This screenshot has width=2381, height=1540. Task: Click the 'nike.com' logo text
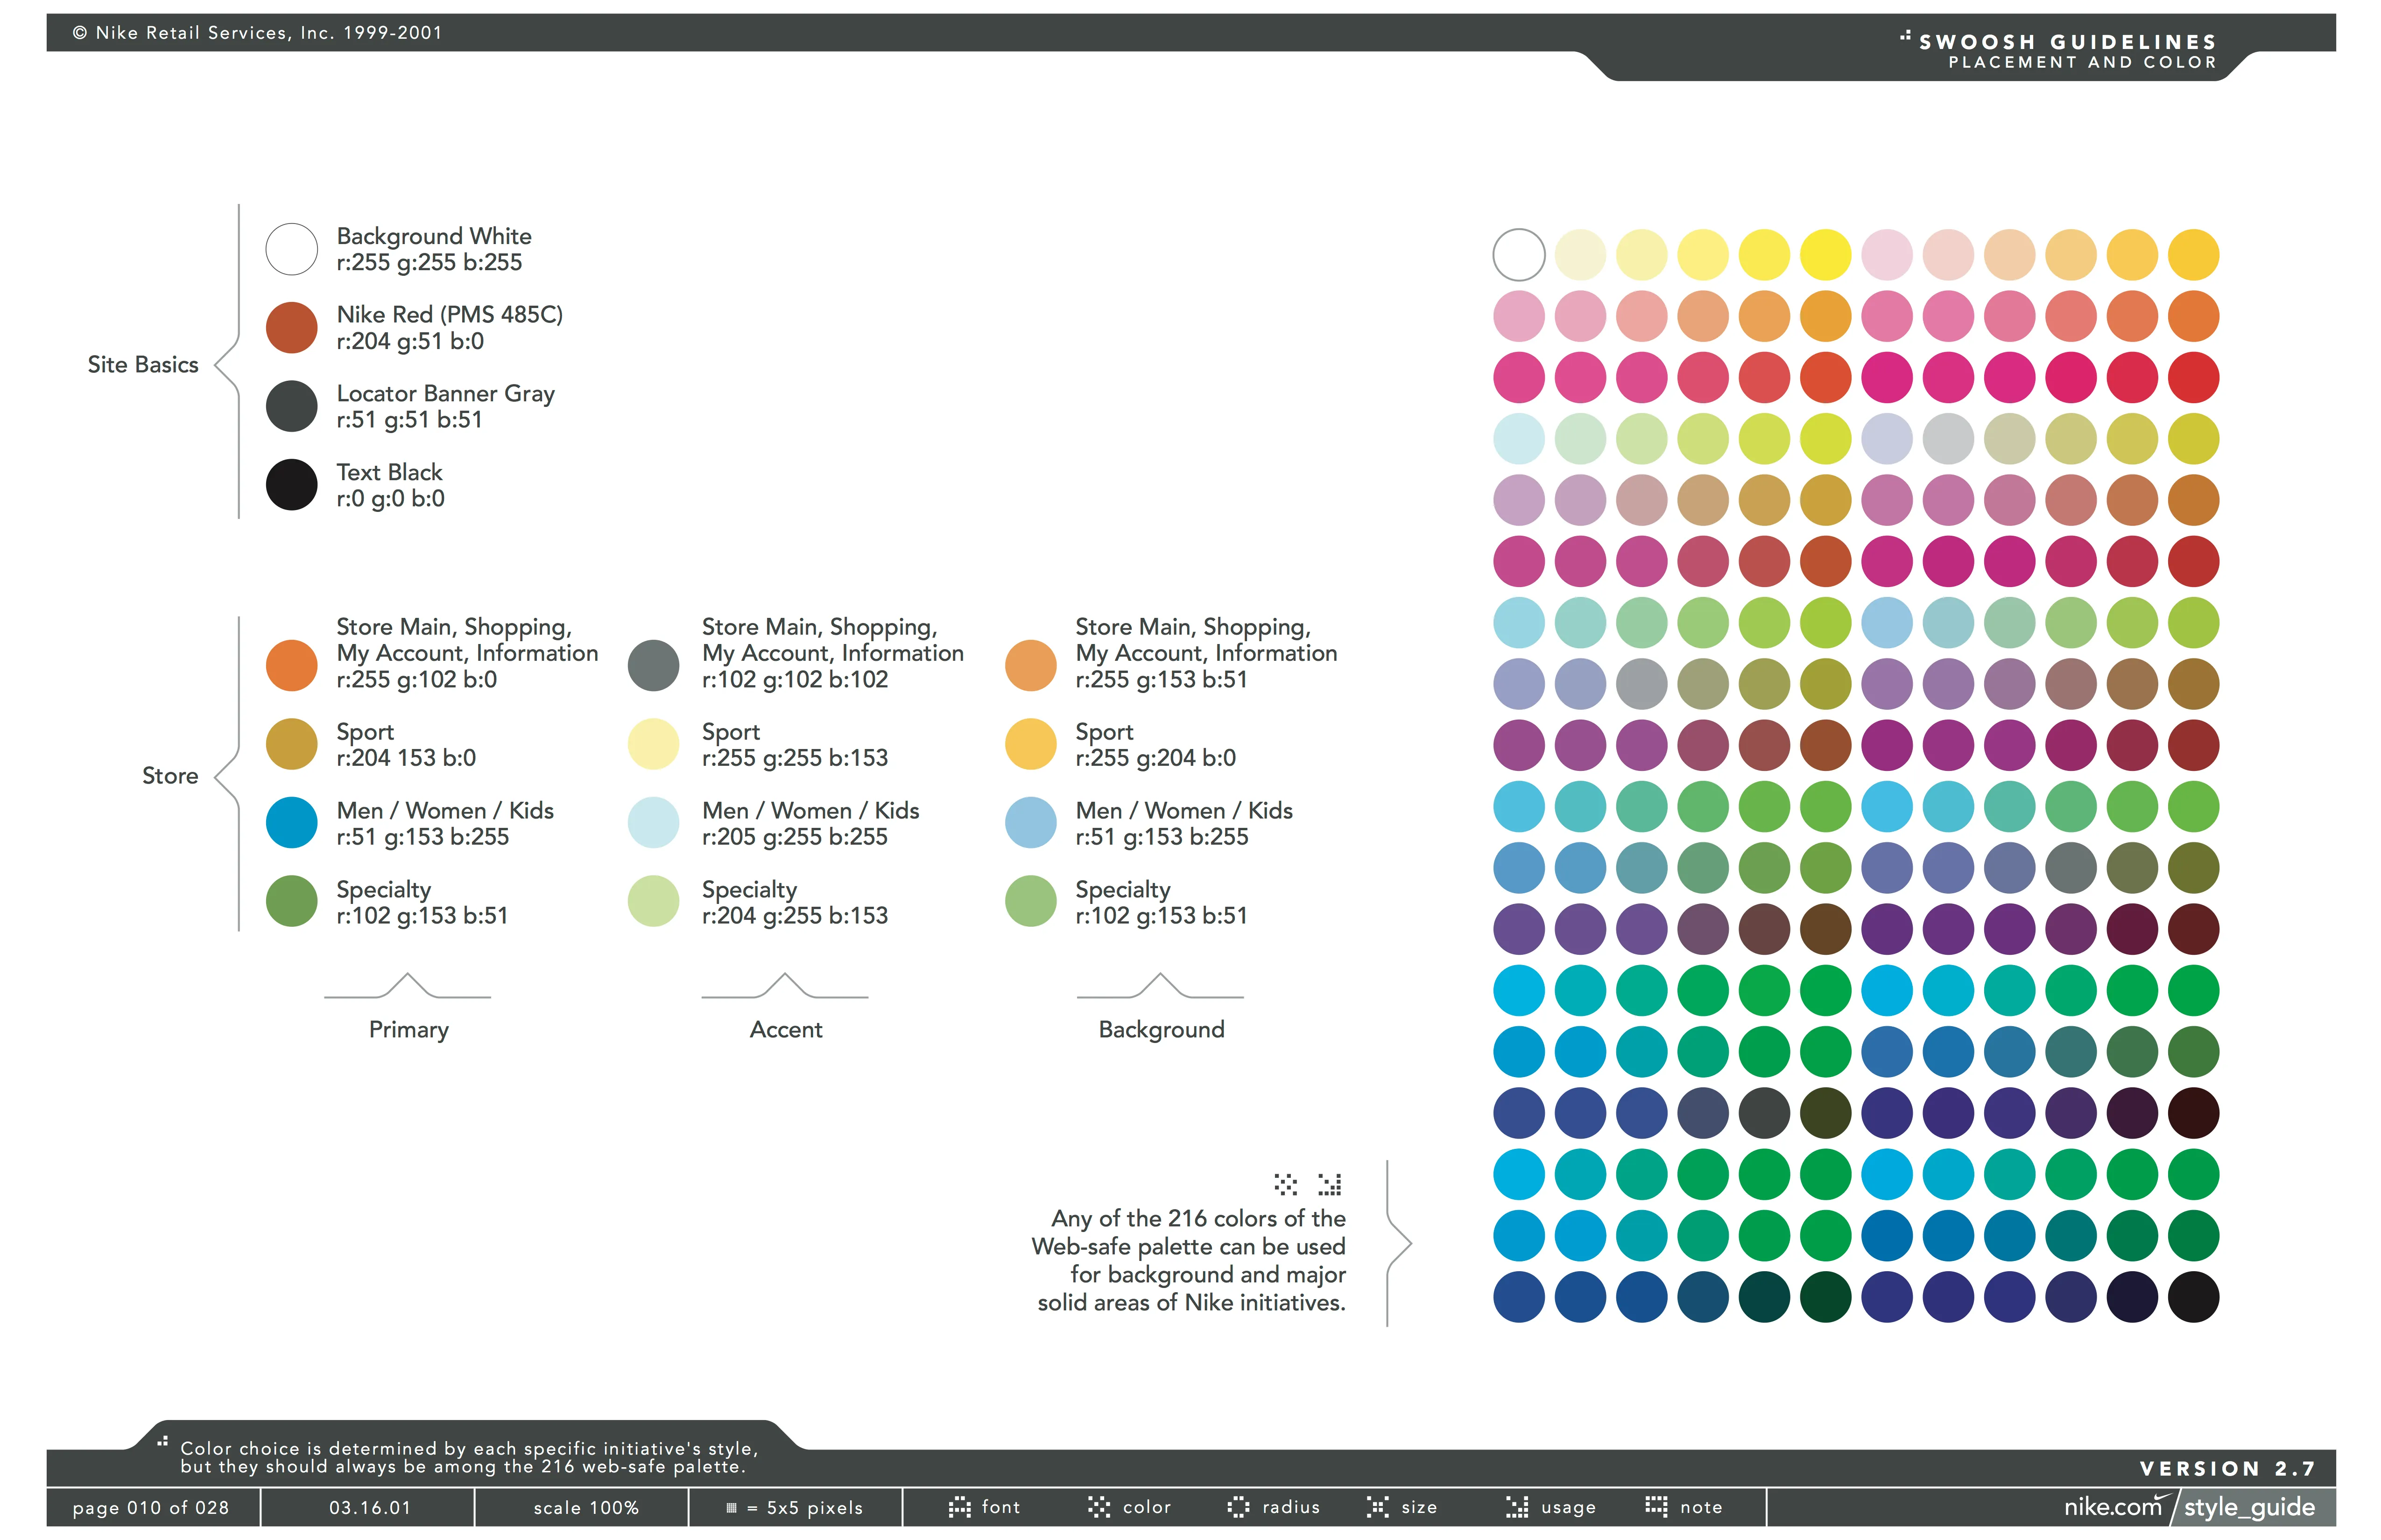(x=2114, y=1506)
